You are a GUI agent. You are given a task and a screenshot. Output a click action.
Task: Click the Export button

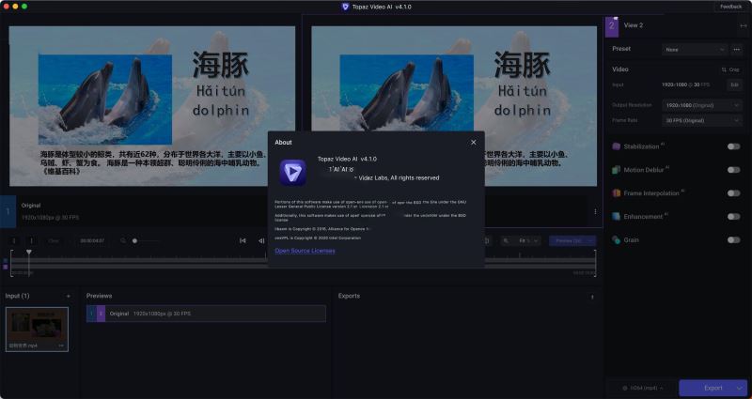click(x=713, y=387)
